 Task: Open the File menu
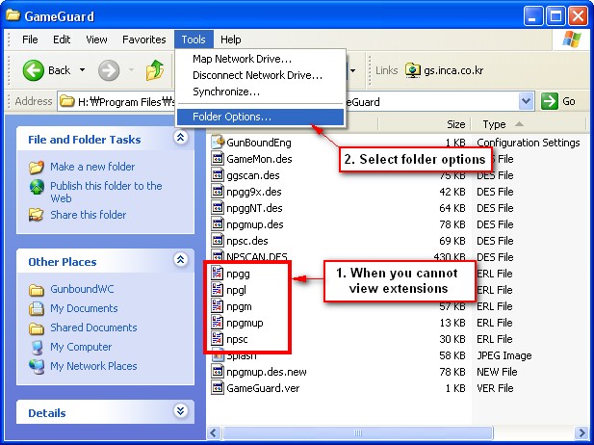pos(30,39)
